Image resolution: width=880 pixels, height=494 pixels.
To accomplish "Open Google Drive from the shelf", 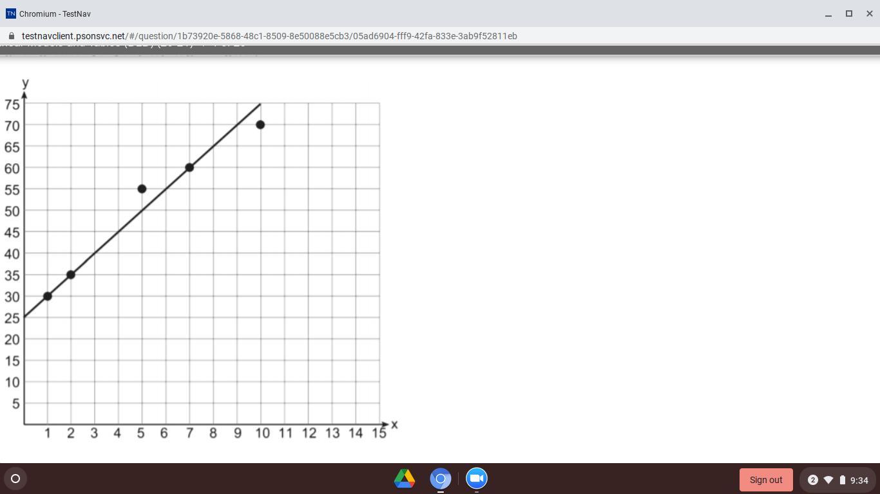I will pyautogui.click(x=405, y=479).
